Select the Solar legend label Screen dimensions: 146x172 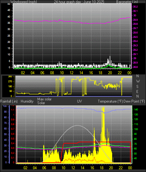coord(41,103)
